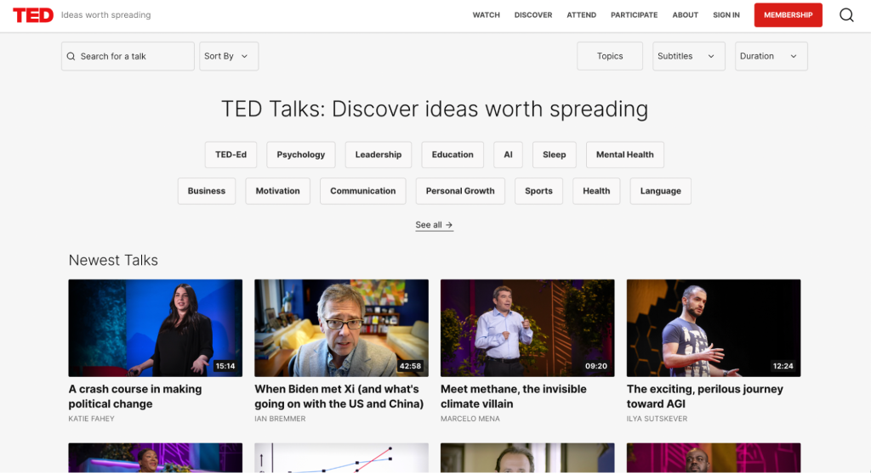Select the Sports topic chip
This screenshot has width=871, height=473.
538,191
